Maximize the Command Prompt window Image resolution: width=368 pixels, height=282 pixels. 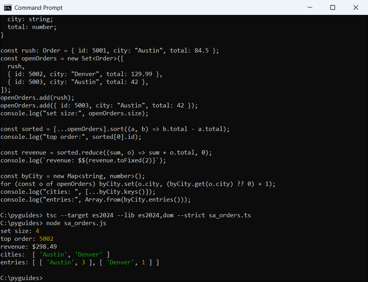333,7
